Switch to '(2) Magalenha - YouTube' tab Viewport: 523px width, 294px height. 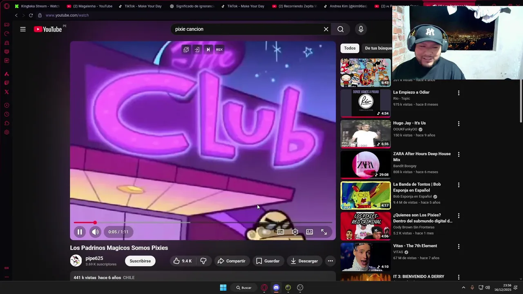coord(89,6)
